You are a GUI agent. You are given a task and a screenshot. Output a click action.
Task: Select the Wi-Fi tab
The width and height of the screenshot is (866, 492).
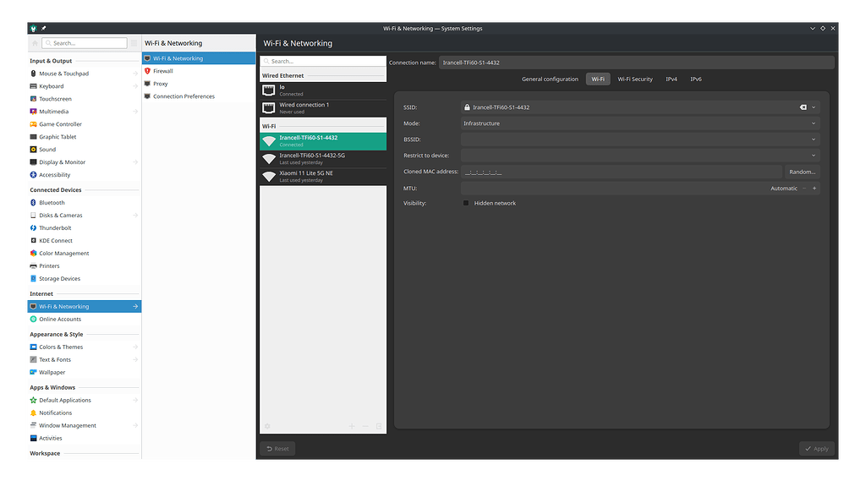point(598,79)
